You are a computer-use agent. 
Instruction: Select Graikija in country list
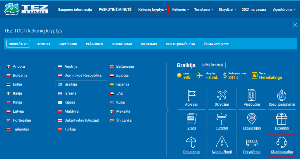81,84
